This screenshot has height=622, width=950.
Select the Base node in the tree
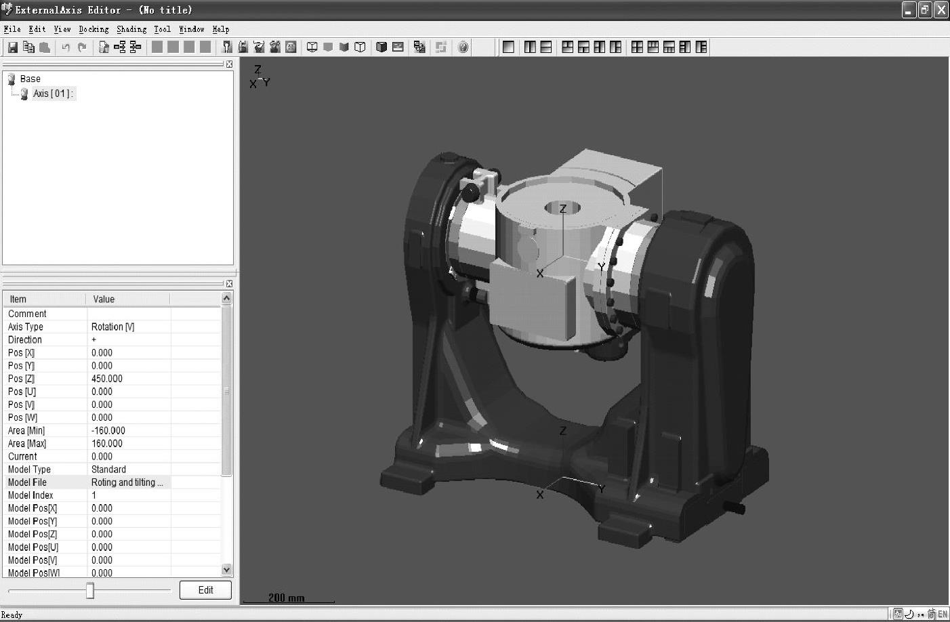click(30, 79)
